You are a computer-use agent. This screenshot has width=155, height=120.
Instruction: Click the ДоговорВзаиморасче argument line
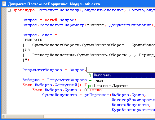[x=133, y=100]
